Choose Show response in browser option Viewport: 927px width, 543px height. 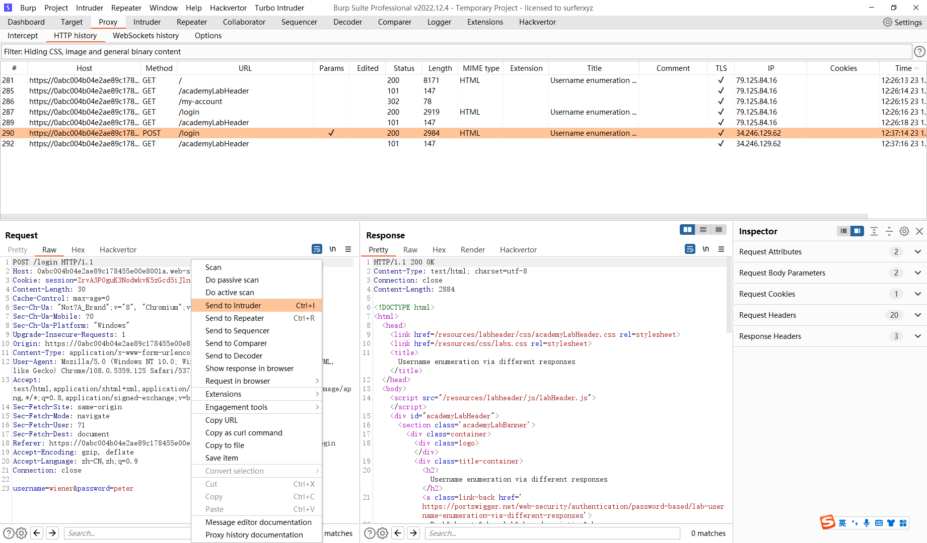[x=249, y=368]
